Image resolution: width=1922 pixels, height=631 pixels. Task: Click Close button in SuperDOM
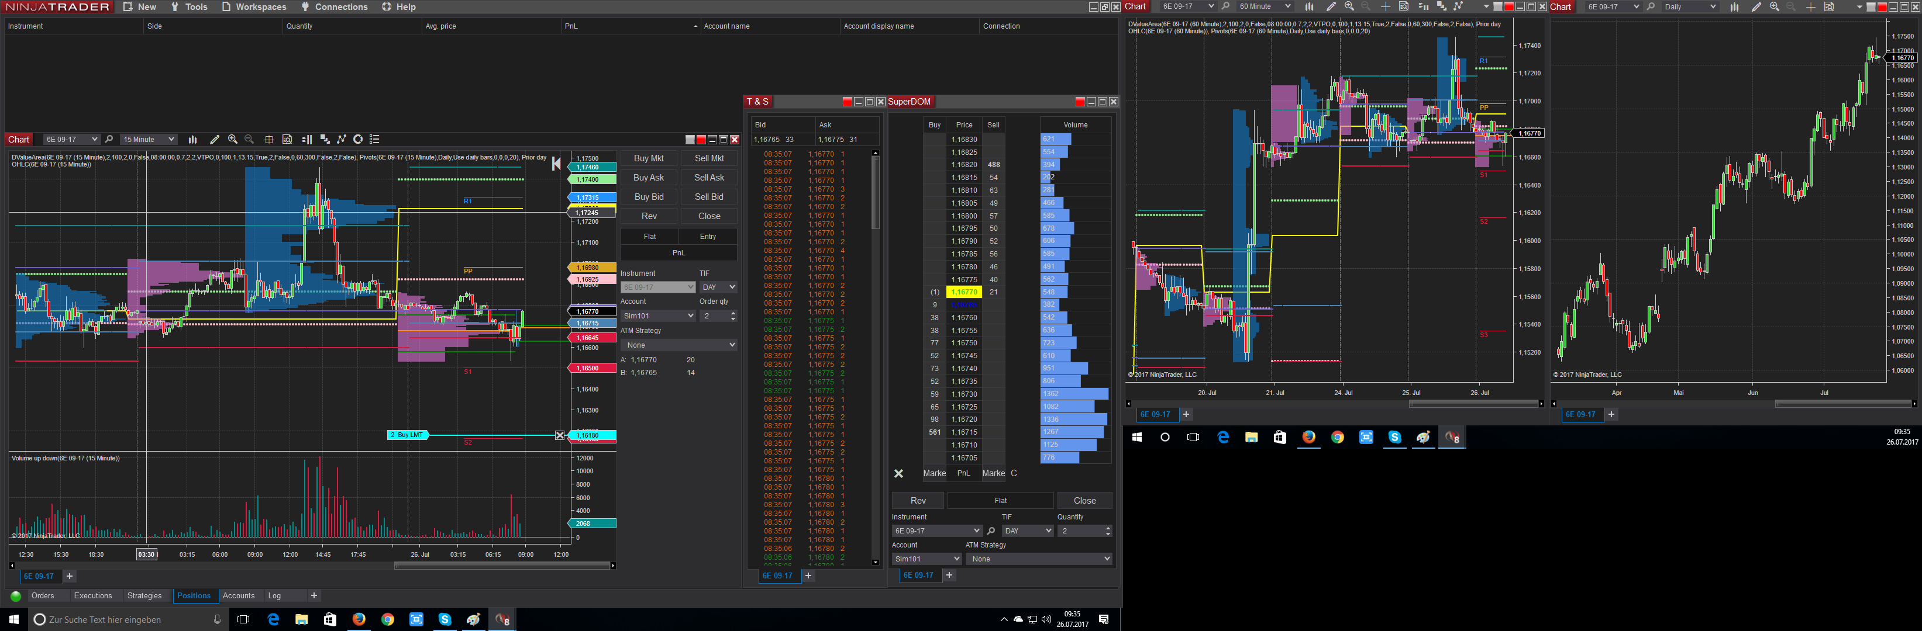tap(1085, 501)
